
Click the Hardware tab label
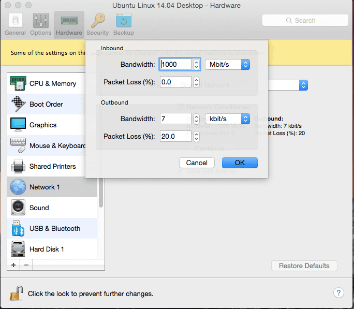[x=69, y=33]
